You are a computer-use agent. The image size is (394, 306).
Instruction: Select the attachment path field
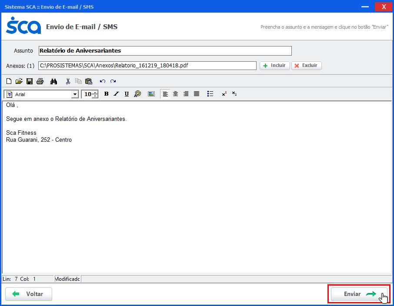(147, 66)
